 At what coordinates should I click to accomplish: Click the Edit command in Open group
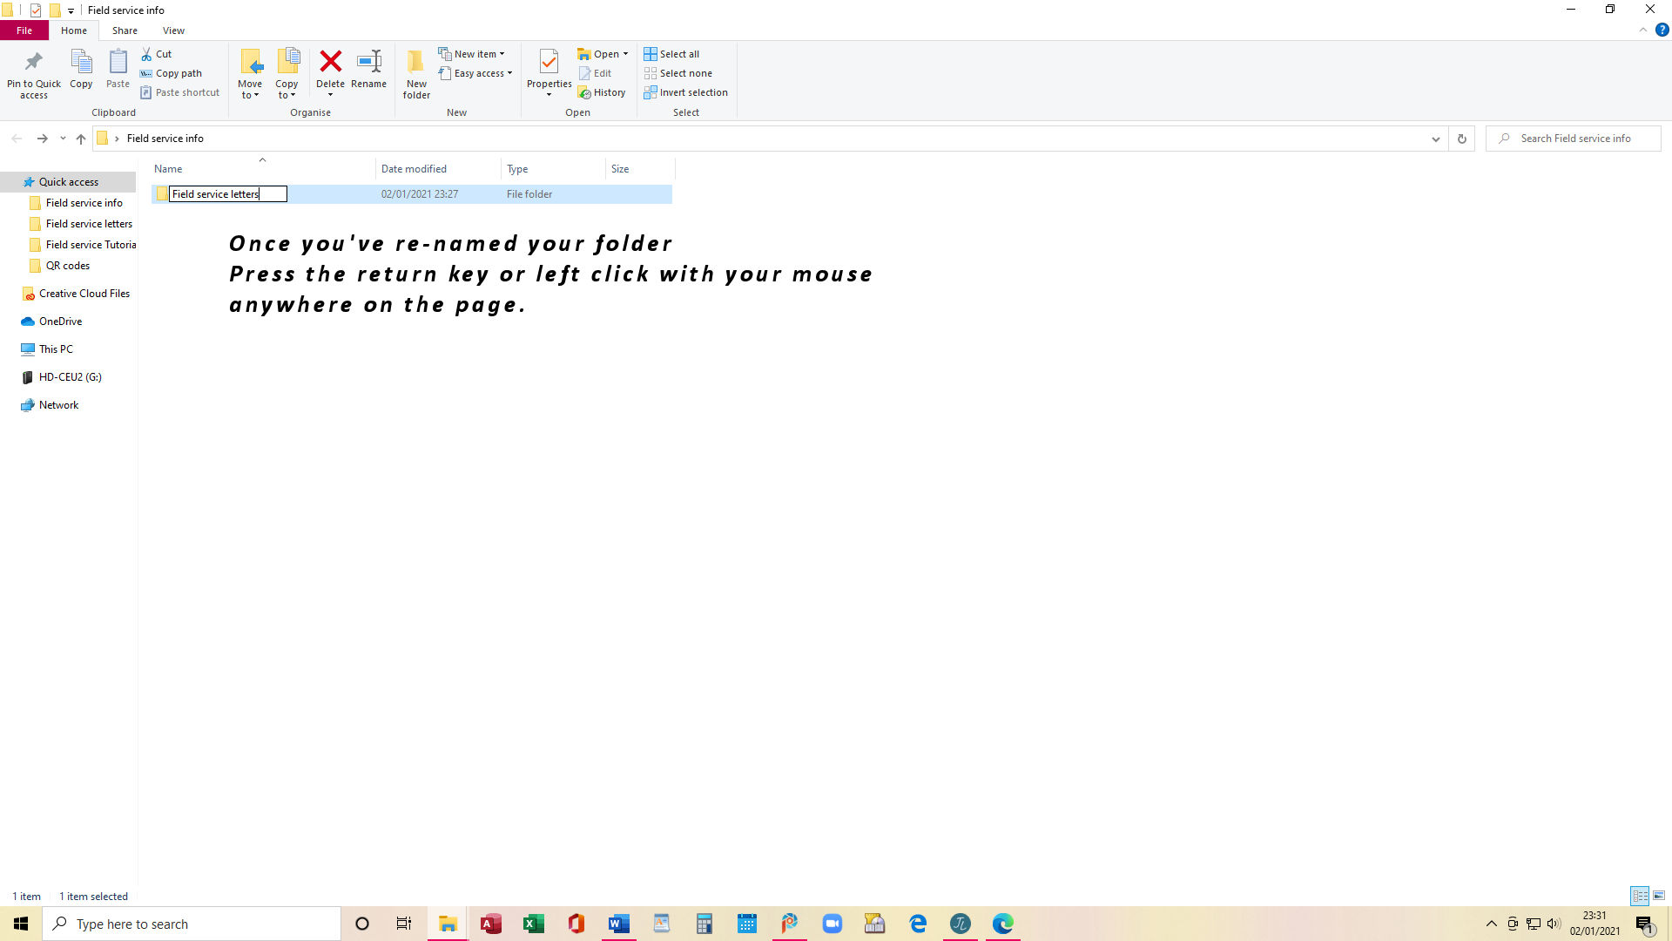(x=596, y=73)
